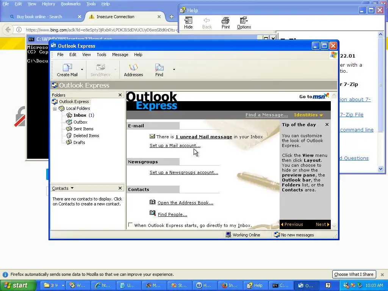Open the Identities dropdown
Image resolution: width=388 pixels, height=291 pixels.
point(308,115)
